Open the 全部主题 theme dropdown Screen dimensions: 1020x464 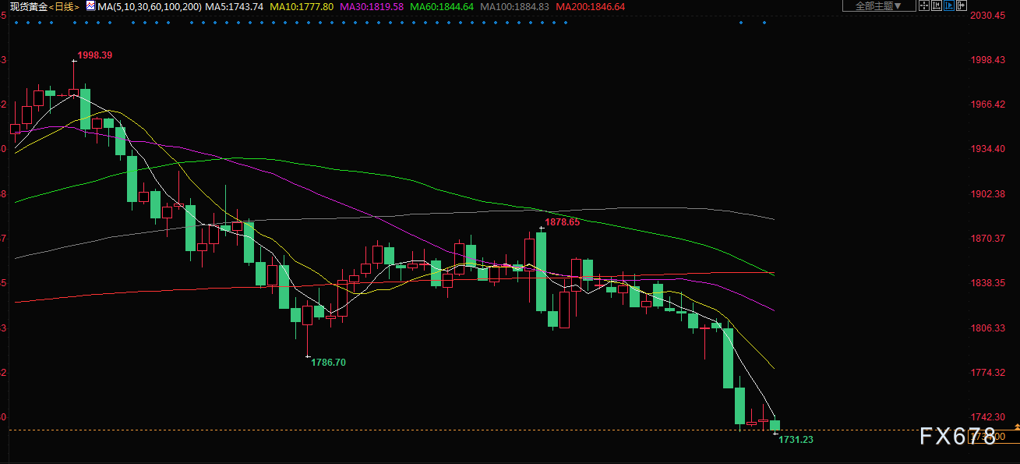pos(879,5)
